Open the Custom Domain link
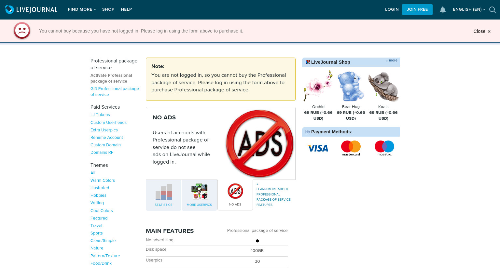The width and height of the screenshot is (500, 268). point(105,145)
